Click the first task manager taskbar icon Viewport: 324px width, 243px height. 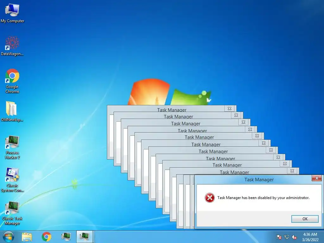[66, 237]
